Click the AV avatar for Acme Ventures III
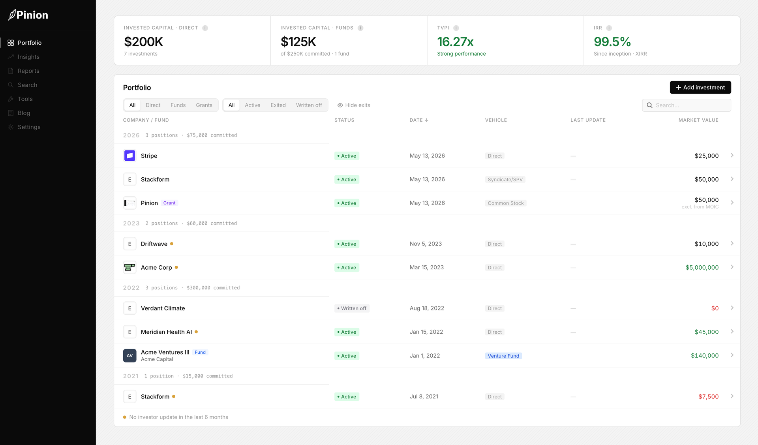 (x=129, y=356)
